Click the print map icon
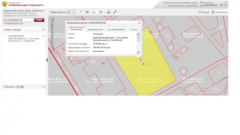This screenshot has height=135, width=240. tap(108, 12)
